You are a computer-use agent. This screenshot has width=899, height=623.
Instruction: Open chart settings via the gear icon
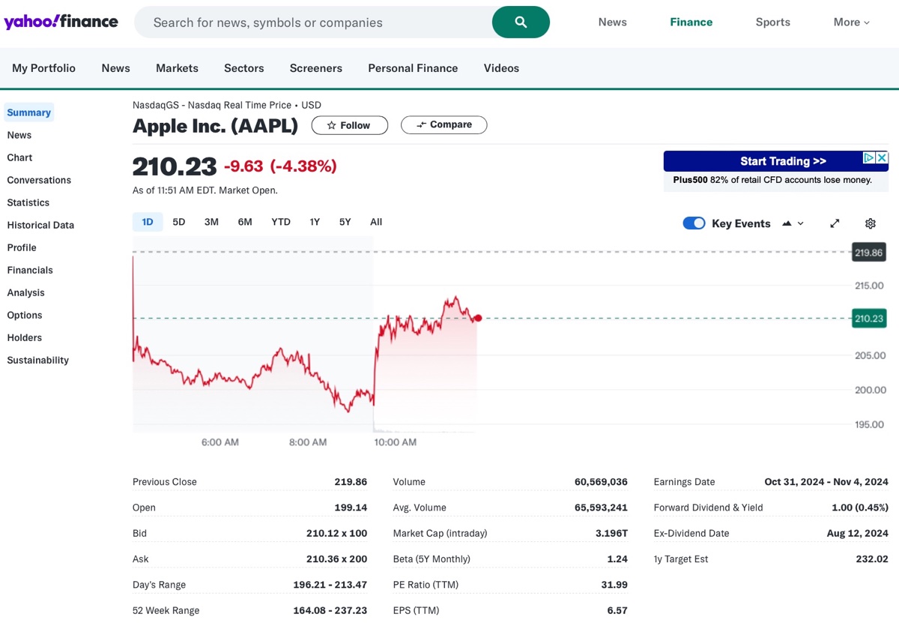click(x=870, y=223)
